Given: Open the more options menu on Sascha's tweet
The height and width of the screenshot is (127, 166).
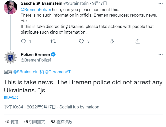Looking at the screenshot, I should 160,4.
